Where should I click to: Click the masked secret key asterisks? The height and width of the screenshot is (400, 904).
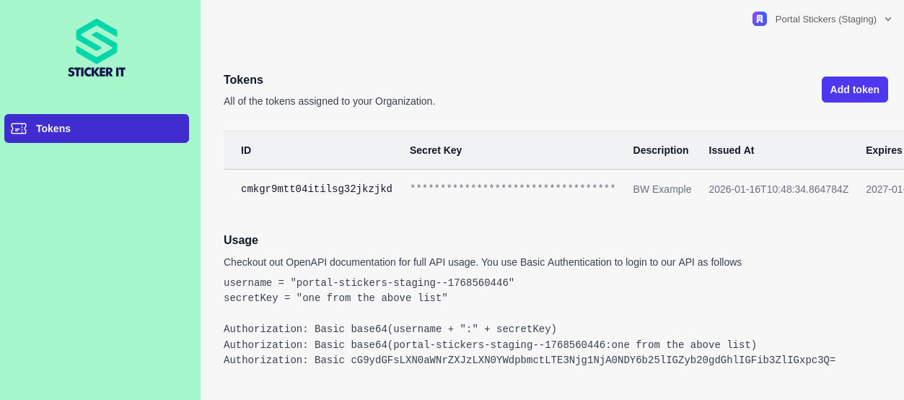click(512, 189)
